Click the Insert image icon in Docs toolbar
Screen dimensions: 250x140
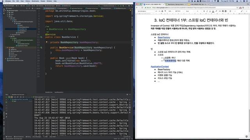click(225, 11)
